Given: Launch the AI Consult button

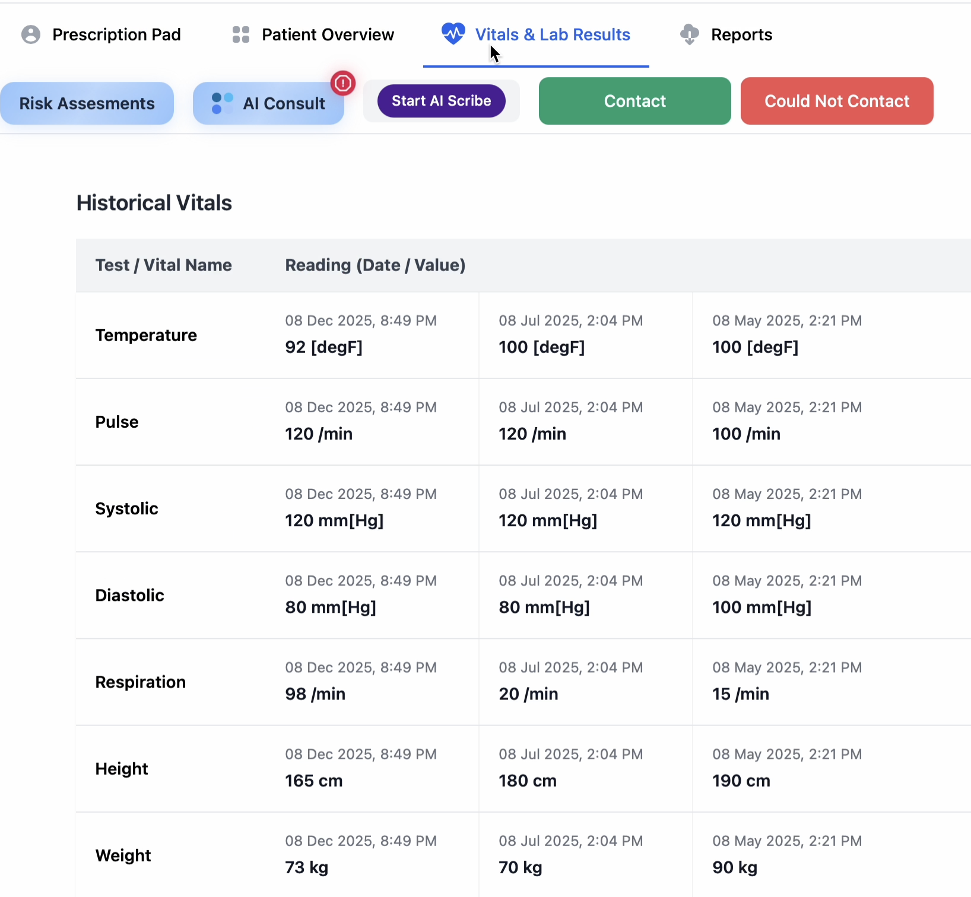Looking at the screenshot, I should click(268, 103).
